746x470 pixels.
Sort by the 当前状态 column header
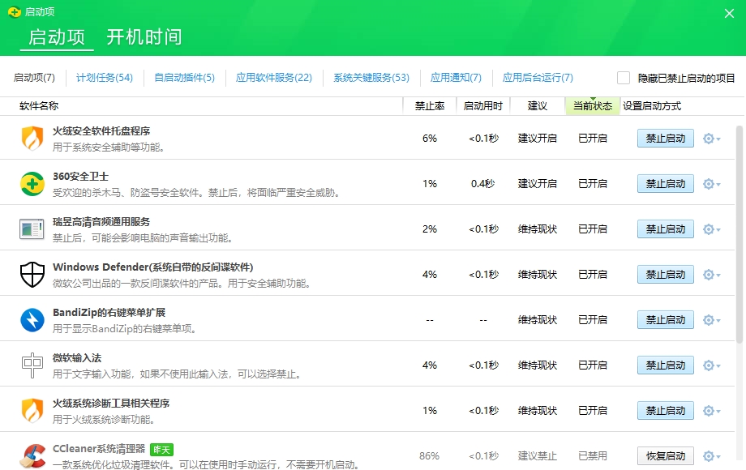592,106
